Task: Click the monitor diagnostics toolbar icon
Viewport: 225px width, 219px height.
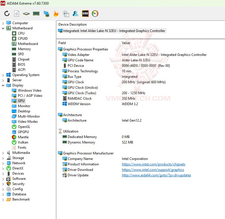Action: [46, 14]
